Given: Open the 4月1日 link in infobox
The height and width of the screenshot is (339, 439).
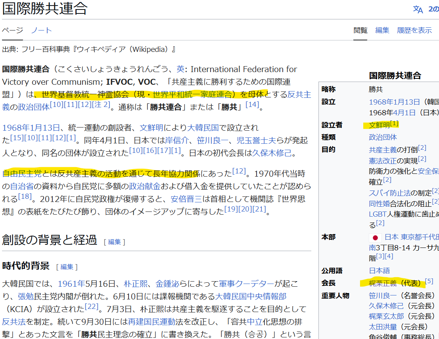Looking at the screenshot, I should click(x=404, y=113).
